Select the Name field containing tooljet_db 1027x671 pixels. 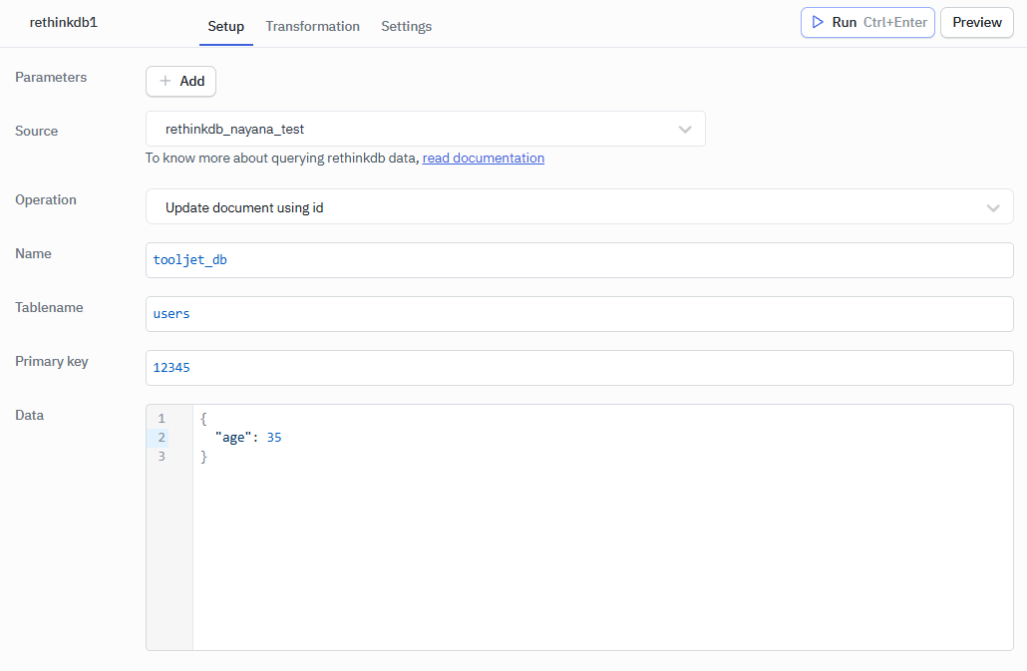580,259
